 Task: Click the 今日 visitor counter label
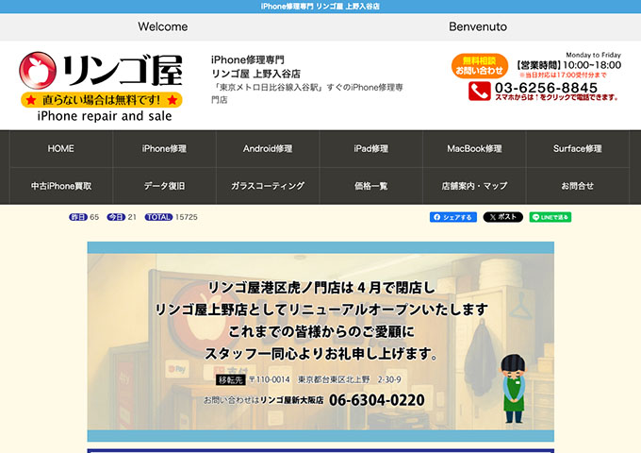(x=116, y=217)
